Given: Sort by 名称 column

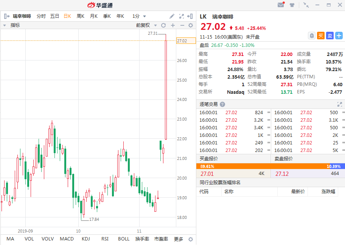Looking at the screenshot, I should [x=229, y=192].
